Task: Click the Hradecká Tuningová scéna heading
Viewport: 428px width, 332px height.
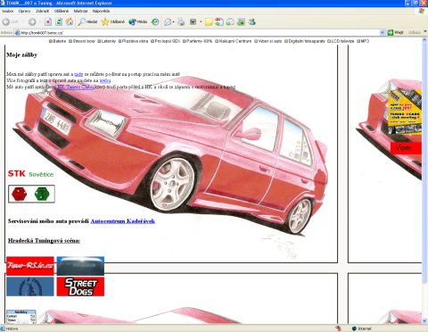Action: point(44,240)
